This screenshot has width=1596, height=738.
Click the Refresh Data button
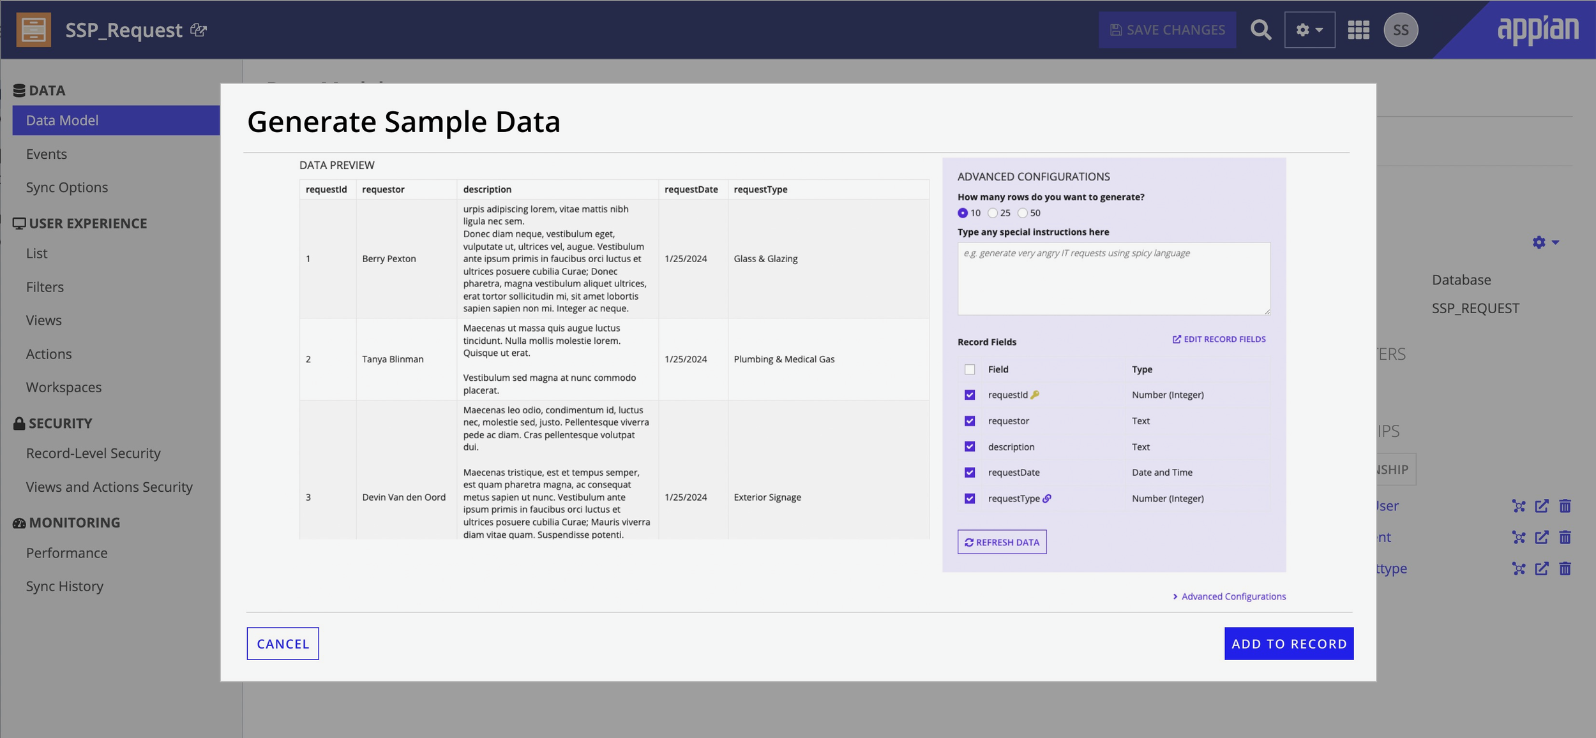pos(1002,542)
